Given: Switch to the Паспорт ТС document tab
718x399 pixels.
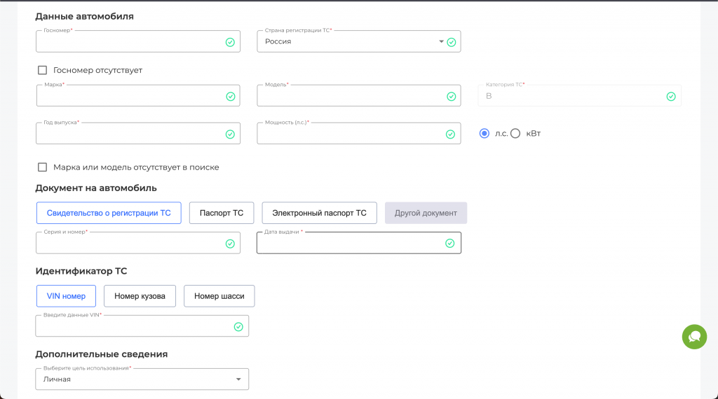Looking at the screenshot, I should click(222, 213).
